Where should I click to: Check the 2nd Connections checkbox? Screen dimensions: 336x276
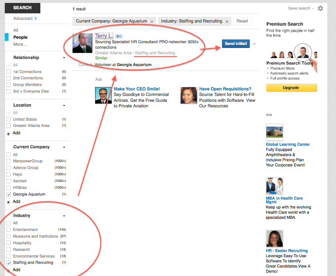tap(9, 78)
